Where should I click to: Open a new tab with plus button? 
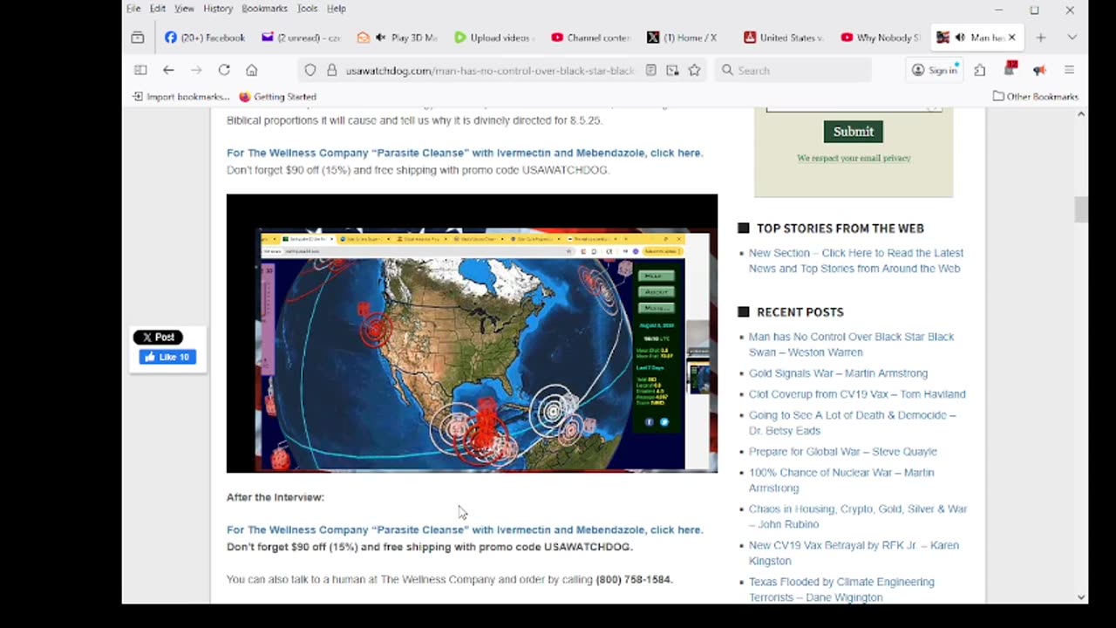(x=1040, y=38)
